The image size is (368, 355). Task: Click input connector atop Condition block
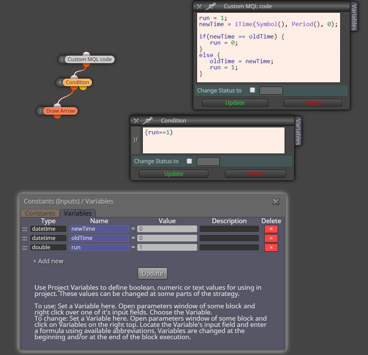point(74,77)
